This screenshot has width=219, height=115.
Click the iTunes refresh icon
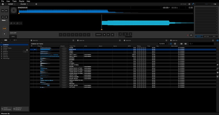coord(27,50)
